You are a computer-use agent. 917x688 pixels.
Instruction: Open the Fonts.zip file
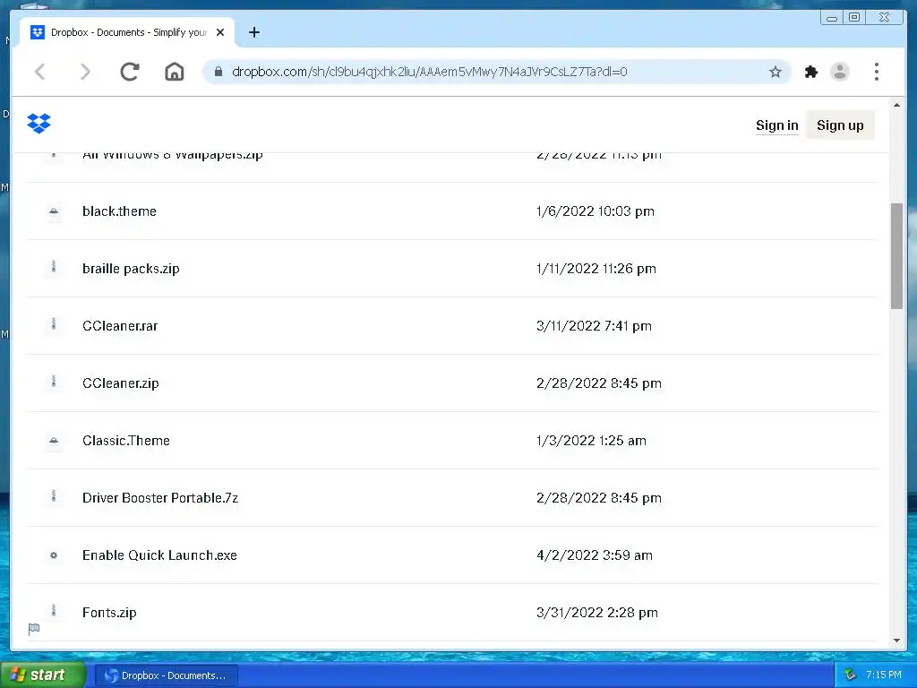point(109,613)
